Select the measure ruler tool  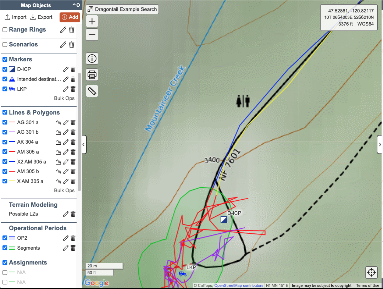tap(92, 91)
